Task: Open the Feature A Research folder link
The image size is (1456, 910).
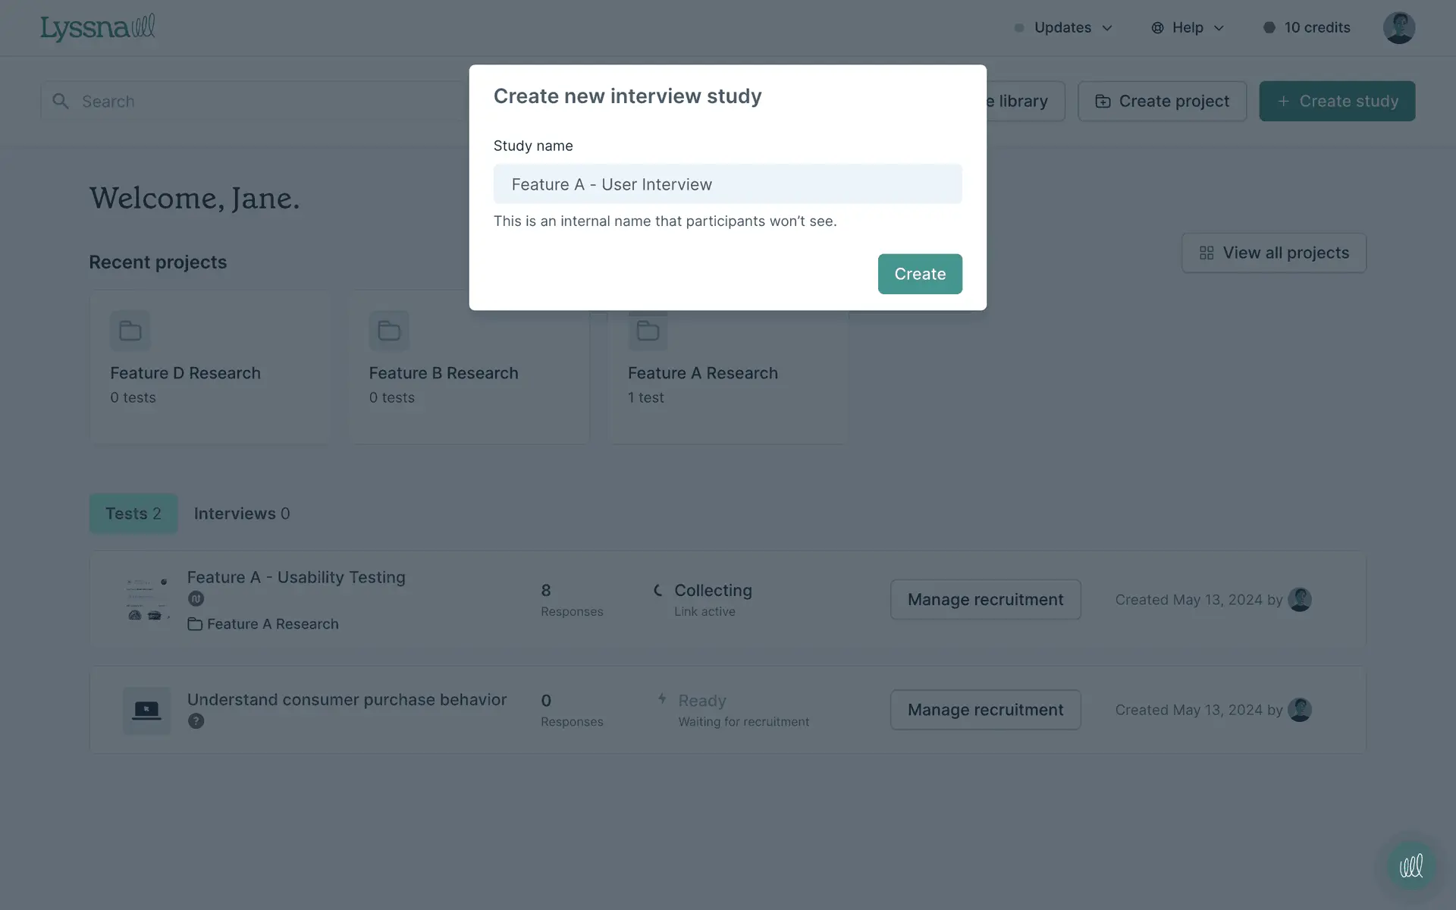Action: click(x=272, y=624)
